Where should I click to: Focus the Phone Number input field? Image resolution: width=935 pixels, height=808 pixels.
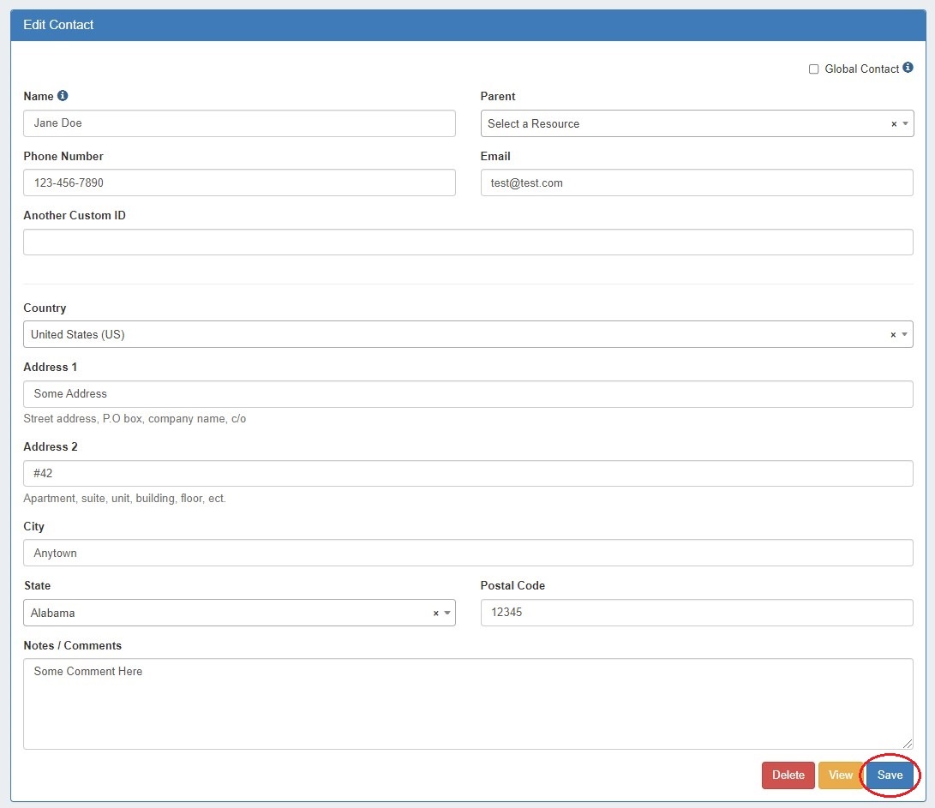pos(239,183)
